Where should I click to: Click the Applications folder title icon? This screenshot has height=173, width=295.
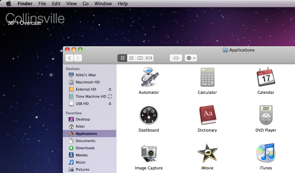pos(225,50)
